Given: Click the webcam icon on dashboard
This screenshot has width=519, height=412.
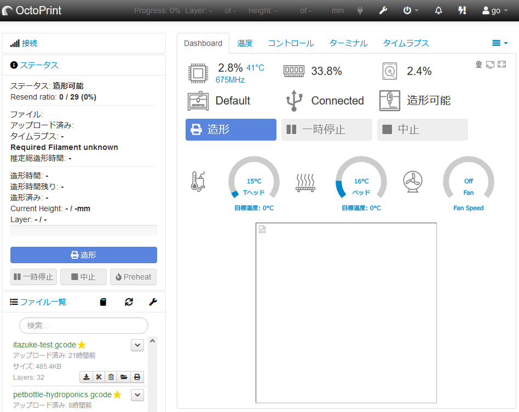Looking at the screenshot, I should (x=478, y=65).
